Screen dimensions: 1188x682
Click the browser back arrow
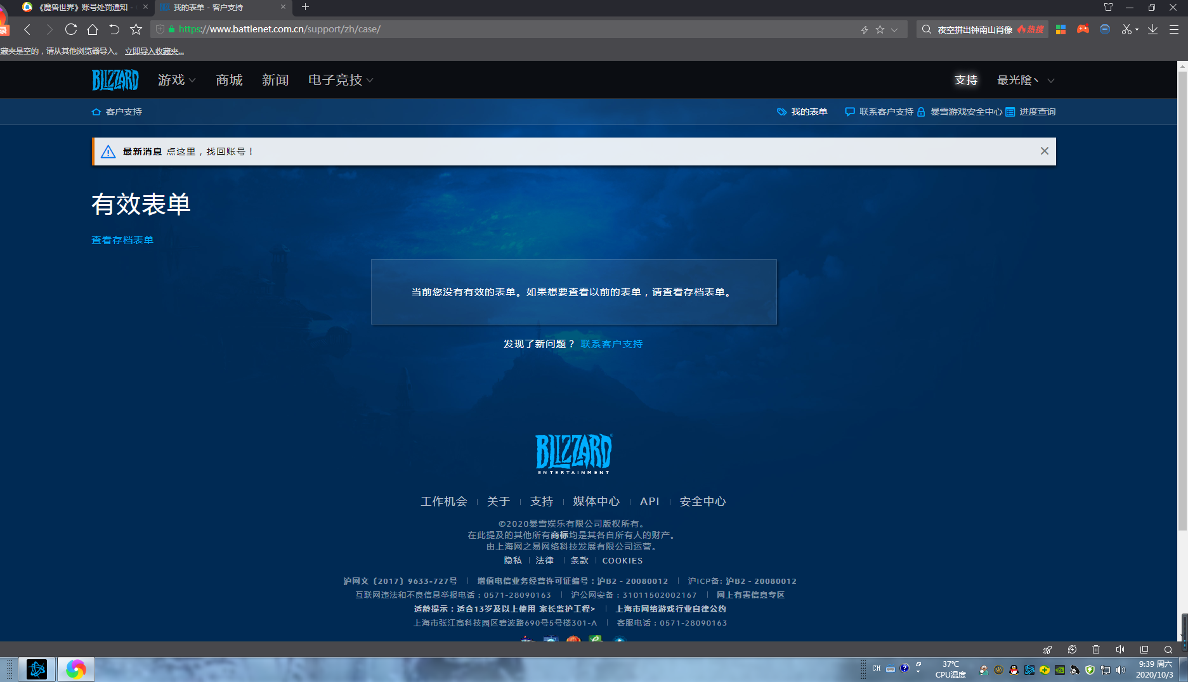click(27, 29)
